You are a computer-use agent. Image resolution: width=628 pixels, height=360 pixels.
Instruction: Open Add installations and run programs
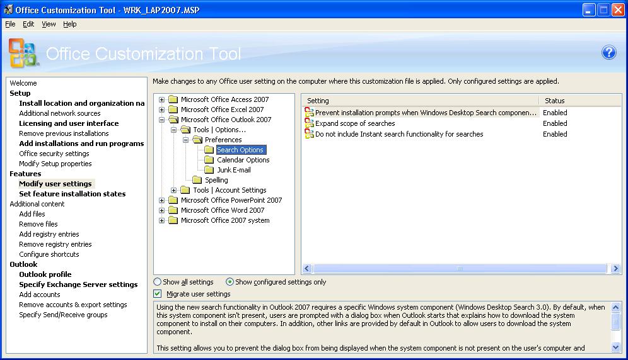pyautogui.click(x=81, y=143)
